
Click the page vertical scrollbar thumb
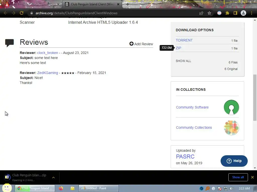click(x=255, y=98)
